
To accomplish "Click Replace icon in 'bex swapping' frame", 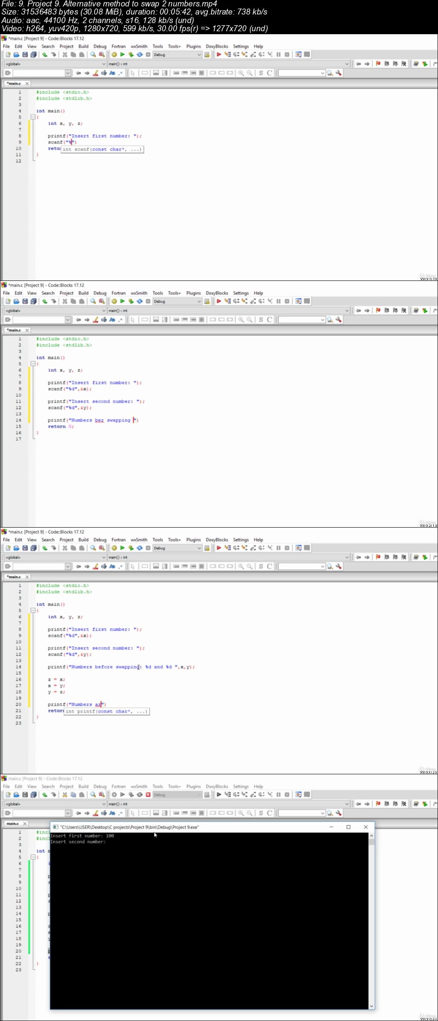I will [x=101, y=301].
